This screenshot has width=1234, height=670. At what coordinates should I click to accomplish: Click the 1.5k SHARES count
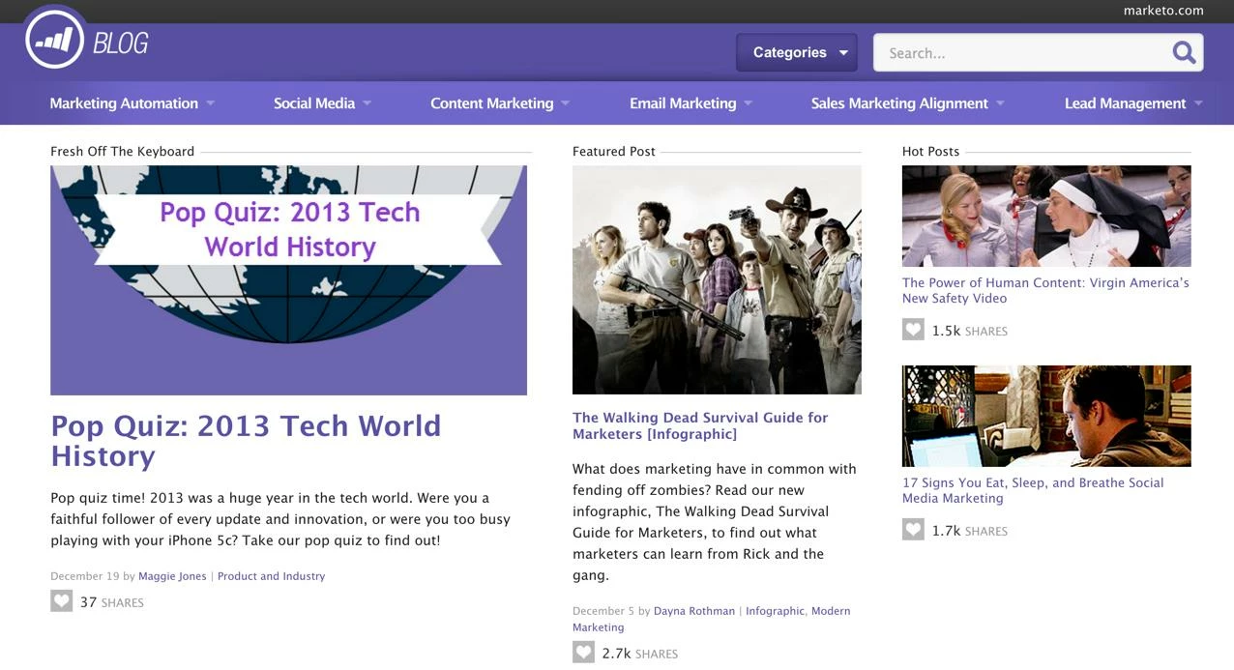[970, 331]
